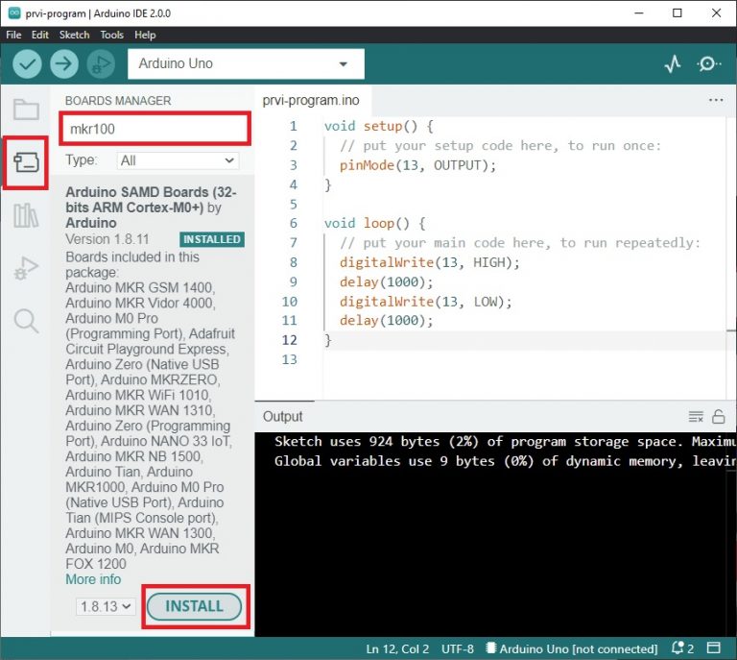This screenshot has height=660, width=737.
Task: Click the INSTALL button
Action: point(194,607)
